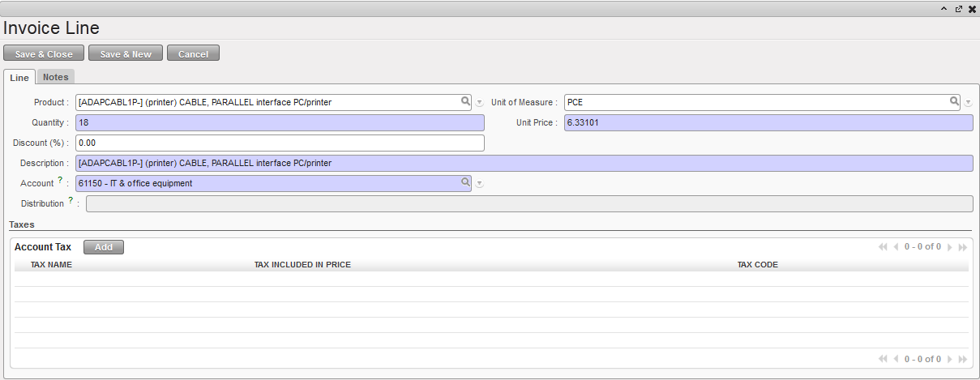This screenshot has width=980, height=380.
Task: Click the help question mark beside Distribution
Action: [71, 201]
